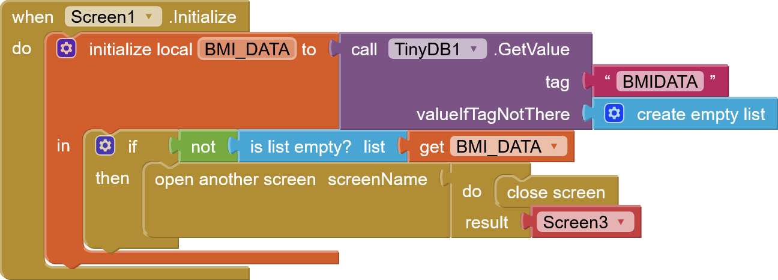The height and width of the screenshot is (280, 778).
Task: Select the is list empty? block
Action: [300, 147]
